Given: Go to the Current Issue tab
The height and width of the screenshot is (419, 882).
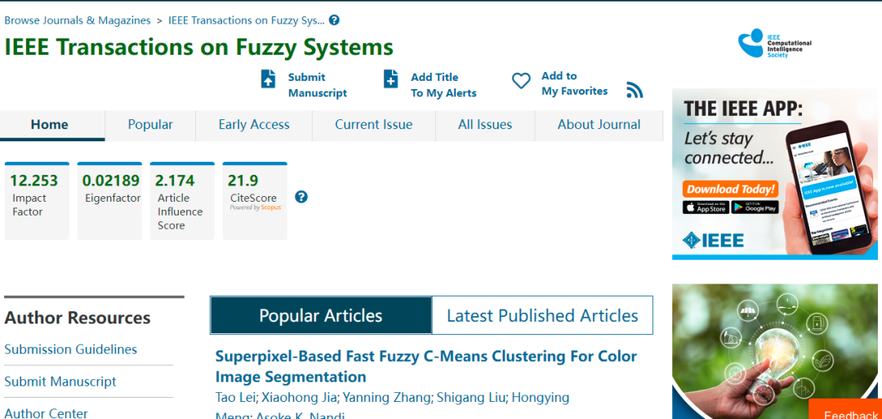Looking at the screenshot, I should pyautogui.click(x=373, y=125).
